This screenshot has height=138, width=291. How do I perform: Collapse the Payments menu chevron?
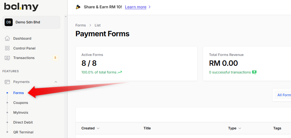tap(56, 82)
